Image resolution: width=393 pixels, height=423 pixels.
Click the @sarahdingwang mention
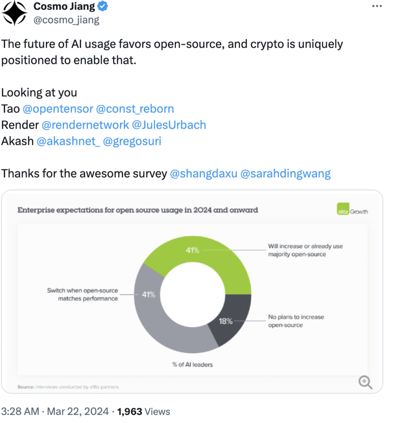pyautogui.click(x=285, y=173)
